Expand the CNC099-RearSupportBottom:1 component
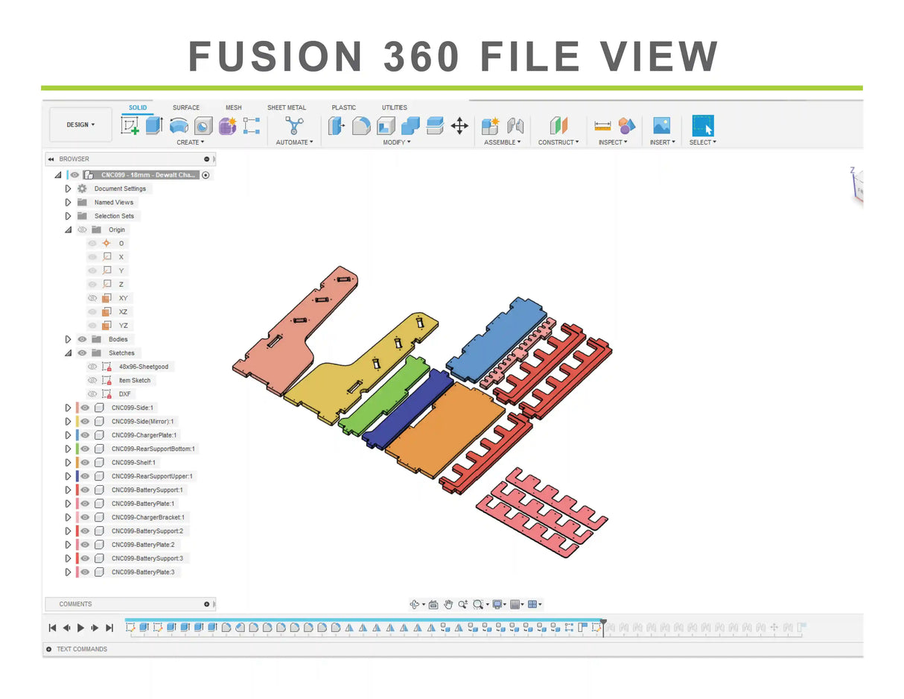The width and height of the screenshot is (904, 699). (68, 449)
